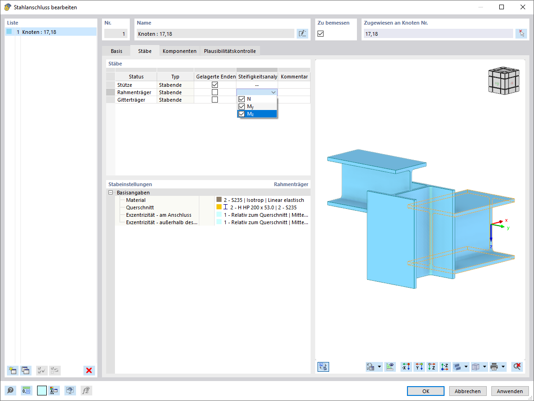Viewport: 534px width, 401px height.
Task: Open the dropdown arrow next to the solid render icon
Action: [466, 367]
